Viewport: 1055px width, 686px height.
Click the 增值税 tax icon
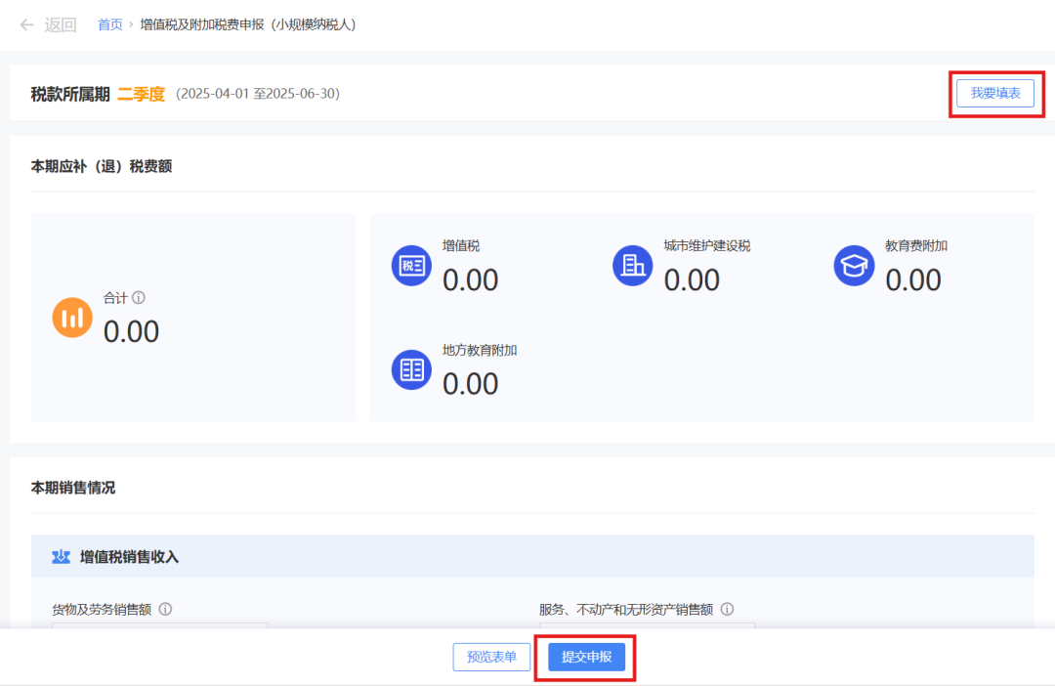click(x=412, y=265)
